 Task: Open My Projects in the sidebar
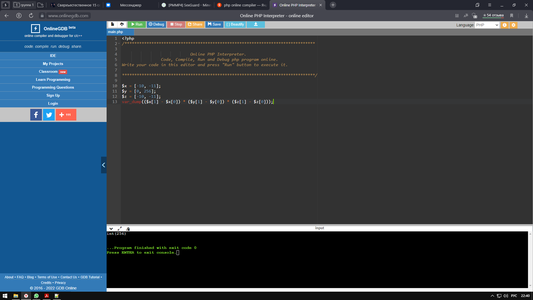click(53, 64)
